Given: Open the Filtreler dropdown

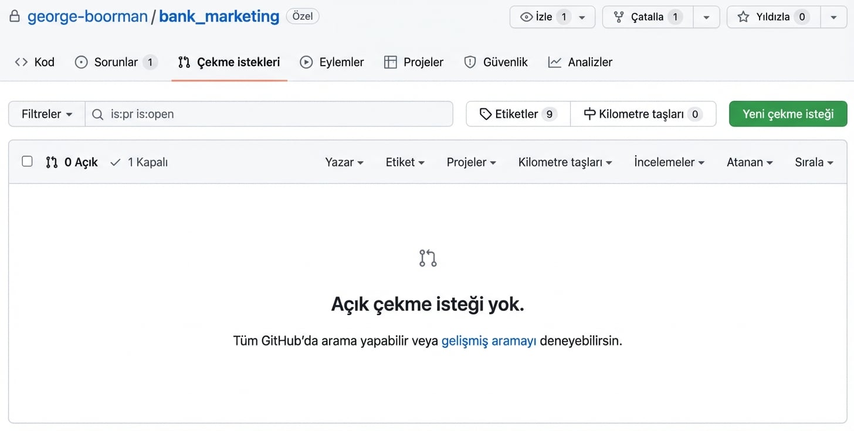Looking at the screenshot, I should [x=46, y=114].
